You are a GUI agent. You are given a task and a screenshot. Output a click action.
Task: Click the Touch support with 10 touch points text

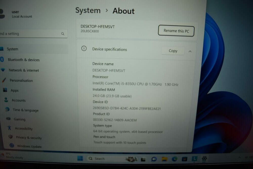120,142
